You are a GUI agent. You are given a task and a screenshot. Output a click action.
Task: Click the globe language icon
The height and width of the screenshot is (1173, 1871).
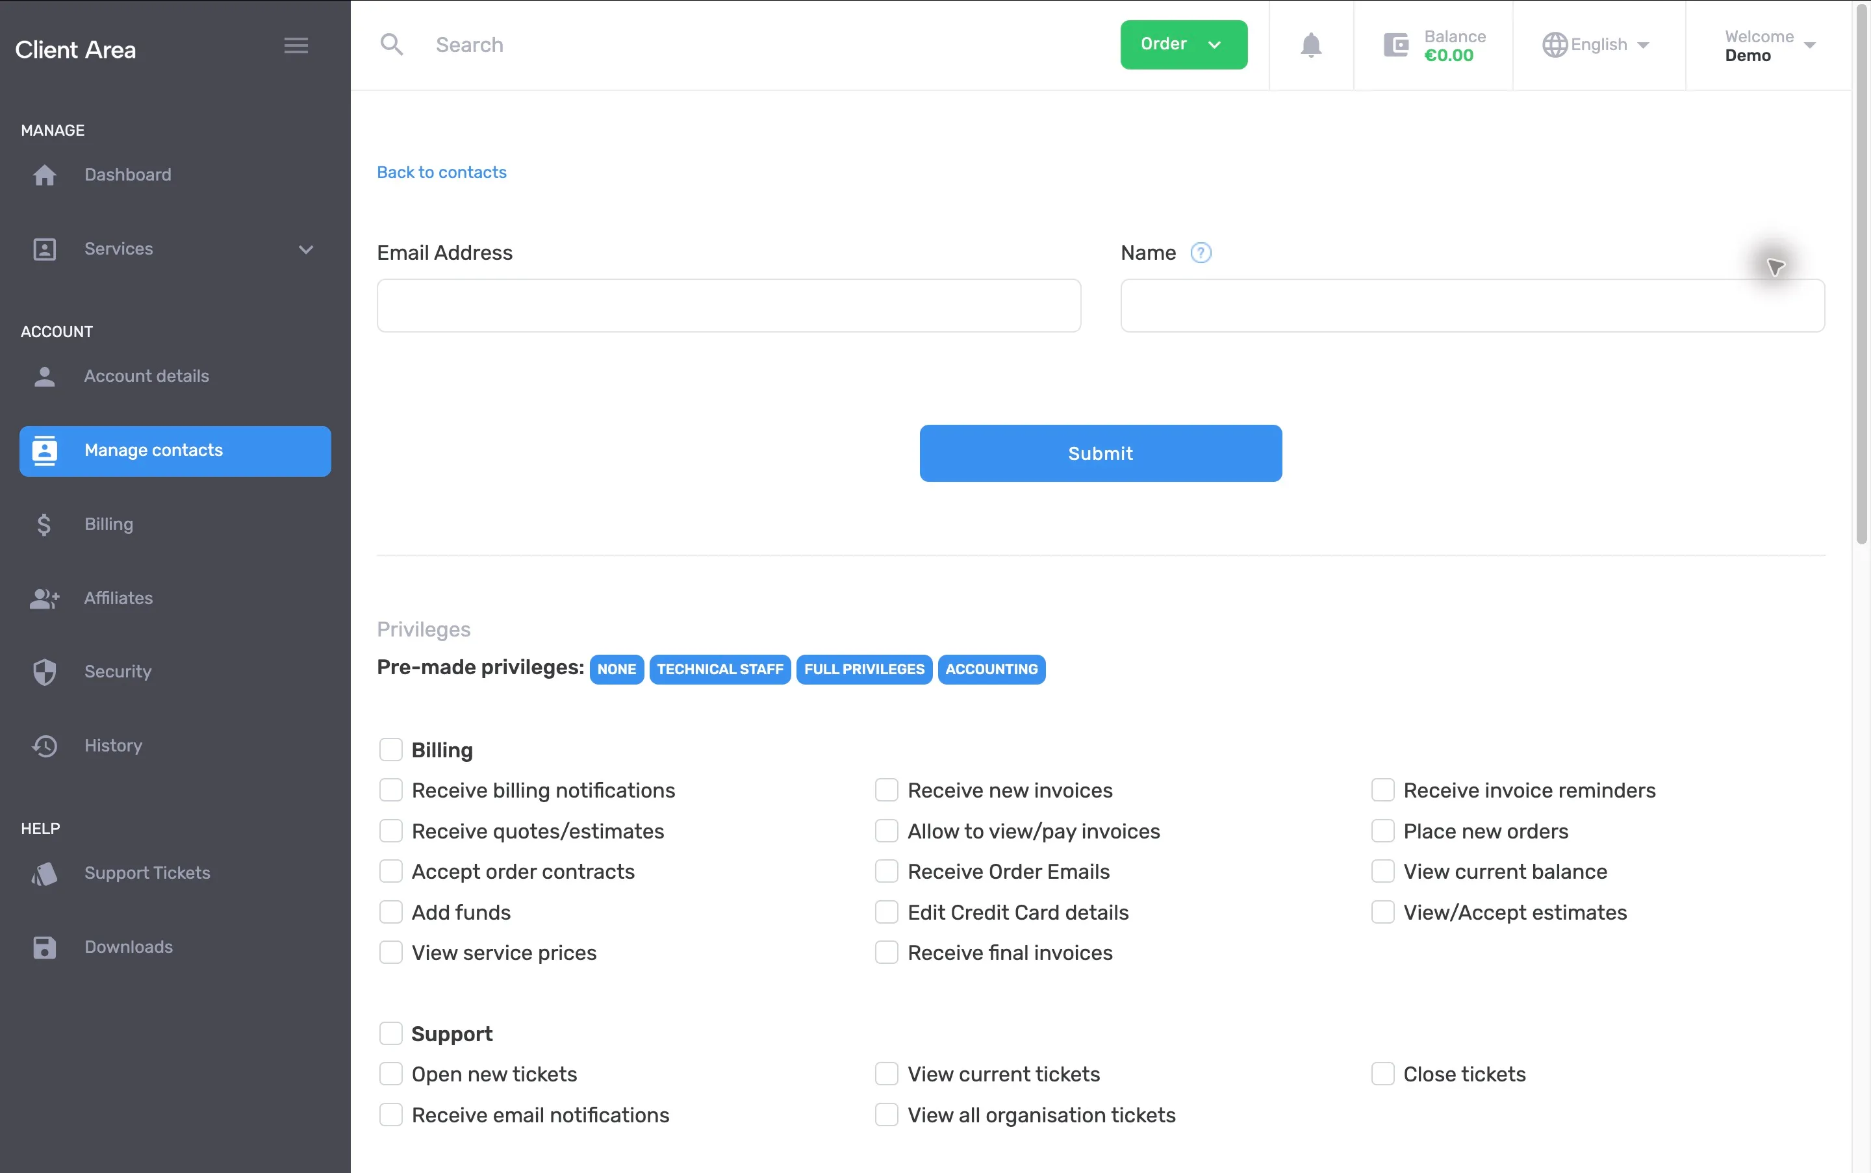[1555, 45]
